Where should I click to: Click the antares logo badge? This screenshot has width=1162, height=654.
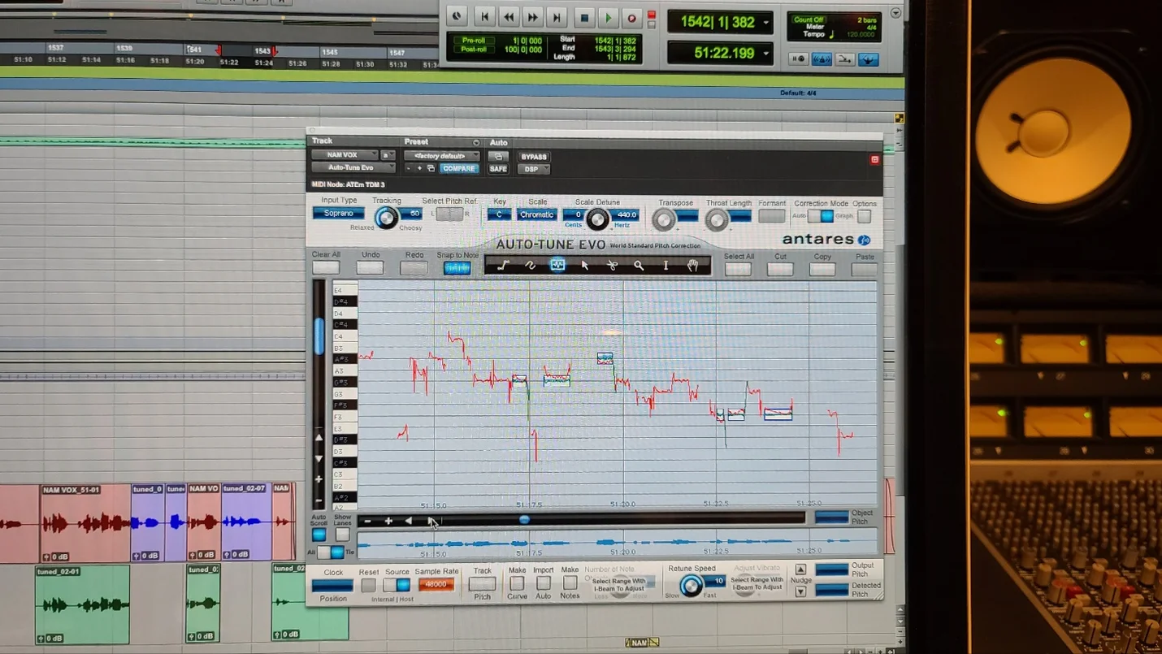pyautogui.click(x=865, y=240)
